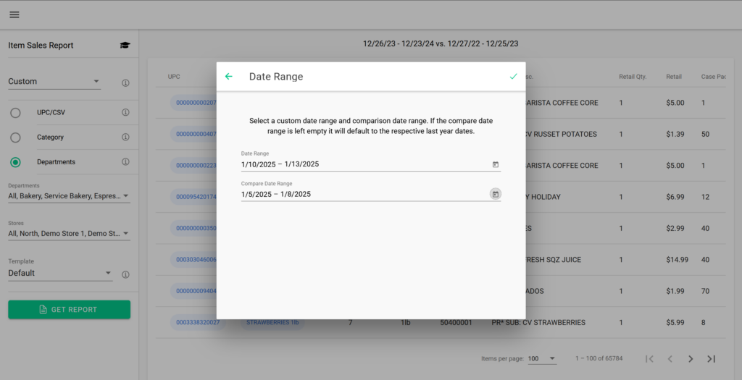Viewport: 742px width, 380px height.
Task: Select the Category radio button
Action: coord(16,138)
